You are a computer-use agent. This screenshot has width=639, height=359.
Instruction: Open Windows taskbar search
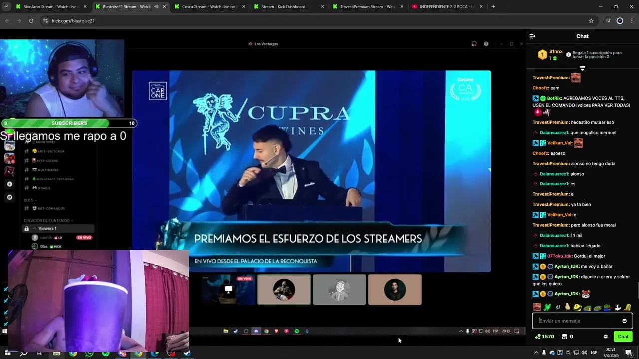click(23, 353)
